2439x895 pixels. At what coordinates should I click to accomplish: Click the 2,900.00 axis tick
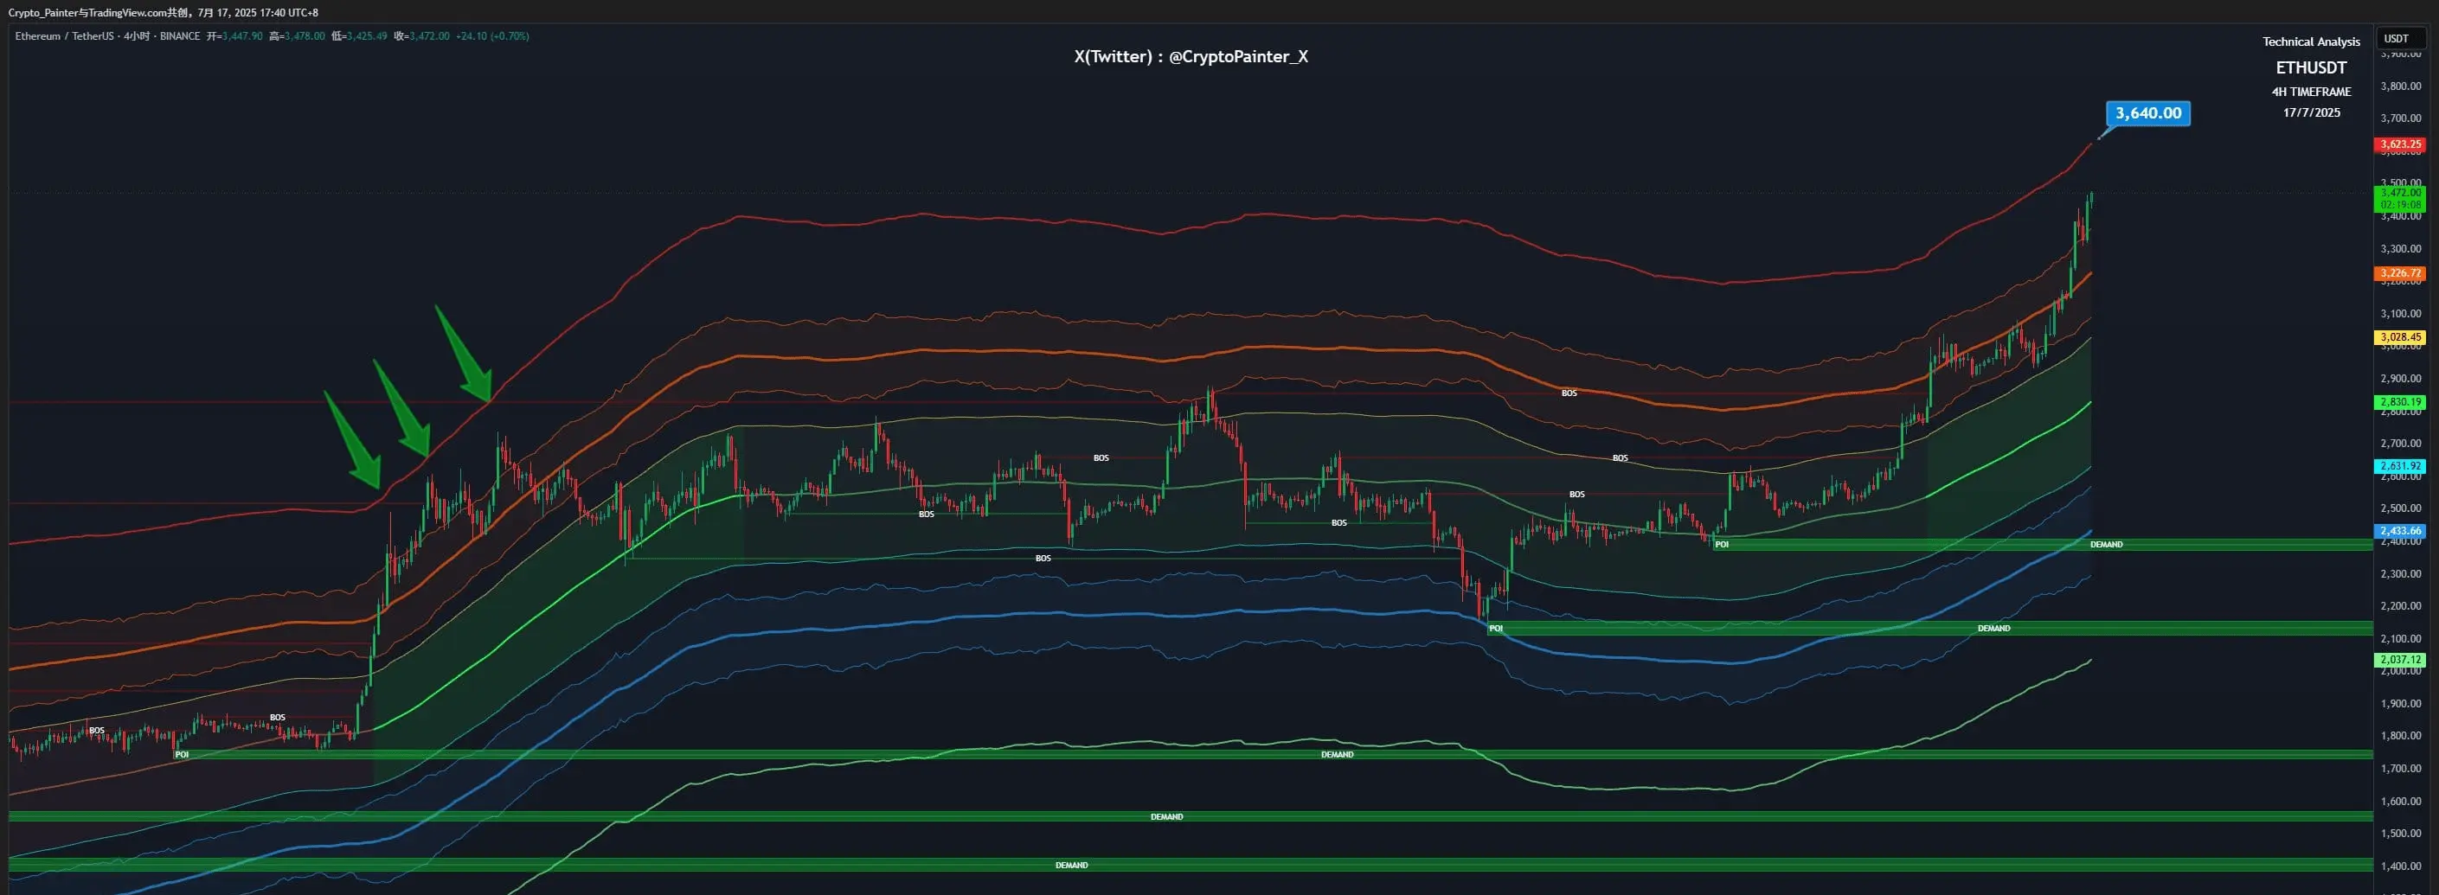2400,379
